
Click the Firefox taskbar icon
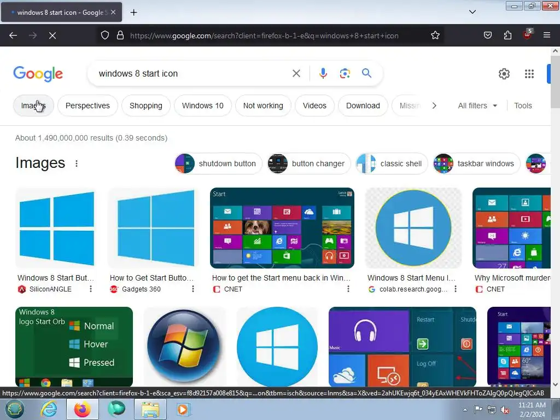click(x=83, y=409)
